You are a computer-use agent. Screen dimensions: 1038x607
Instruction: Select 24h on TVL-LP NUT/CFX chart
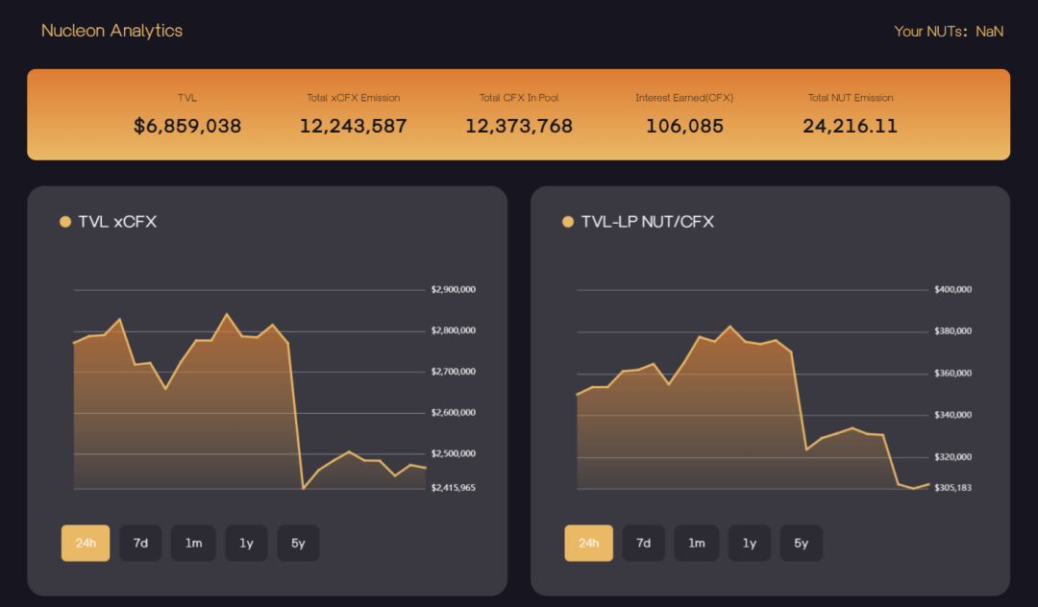coord(588,544)
